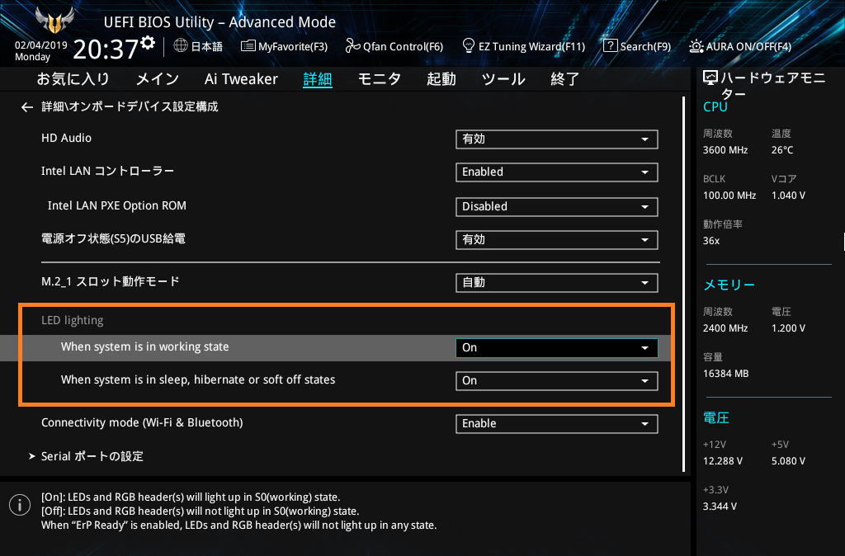Viewport: 845px width, 556px height.
Task: Click the 1.200 V memory voltage value
Action: pos(788,328)
